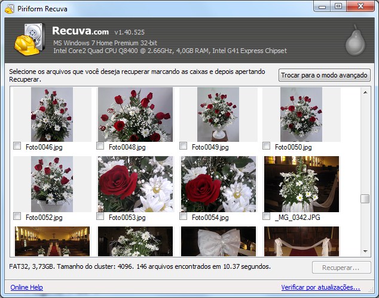Select the church aisle interior thumbnail

point(52,241)
